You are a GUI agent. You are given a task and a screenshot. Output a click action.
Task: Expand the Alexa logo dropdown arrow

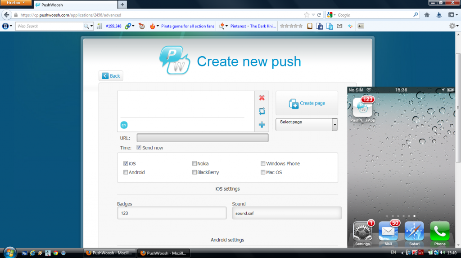(x=11, y=26)
